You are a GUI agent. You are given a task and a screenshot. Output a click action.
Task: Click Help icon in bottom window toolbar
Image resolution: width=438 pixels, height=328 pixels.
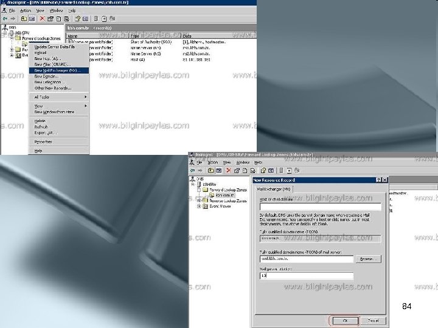tap(263, 171)
